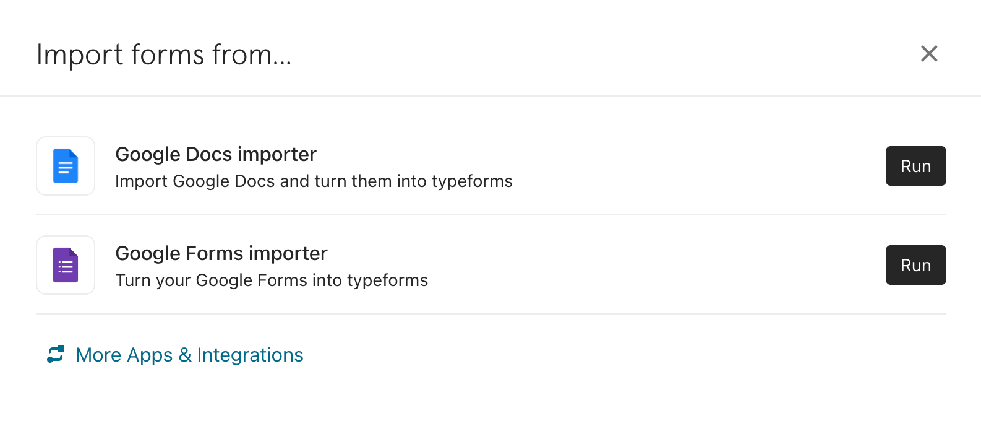
Task: Run the Google Forms importer
Action: 915,265
